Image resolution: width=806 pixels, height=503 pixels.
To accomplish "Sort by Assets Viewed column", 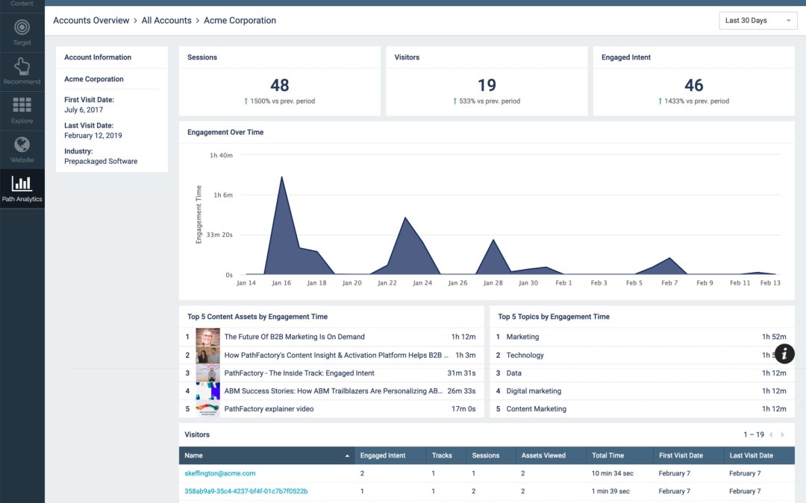I will [543, 456].
